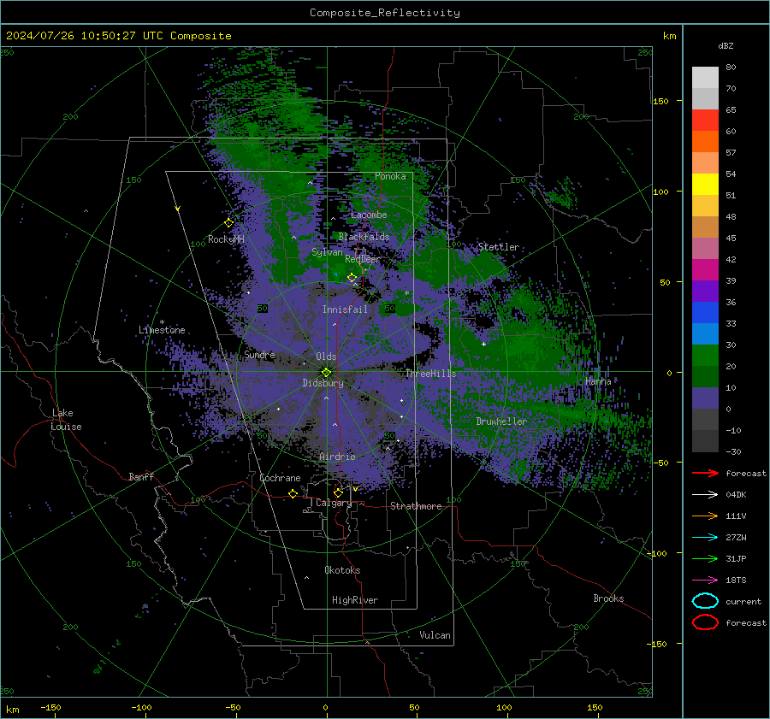Click the Brooks town label
Viewport: 770px width, 719px height.
(x=608, y=598)
